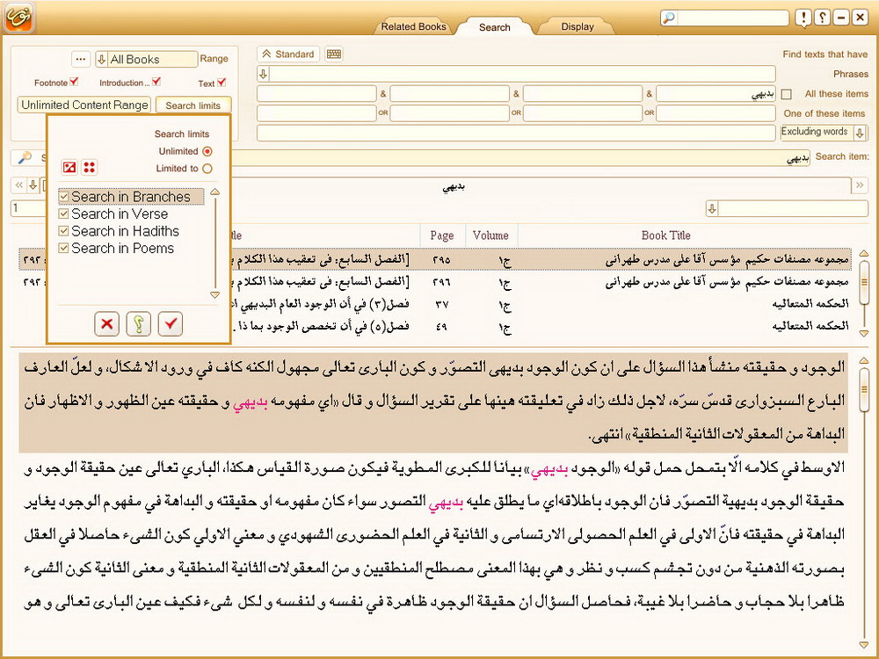
Task: Click the invert selection icon in popup
Action: (x=69, y=168)
